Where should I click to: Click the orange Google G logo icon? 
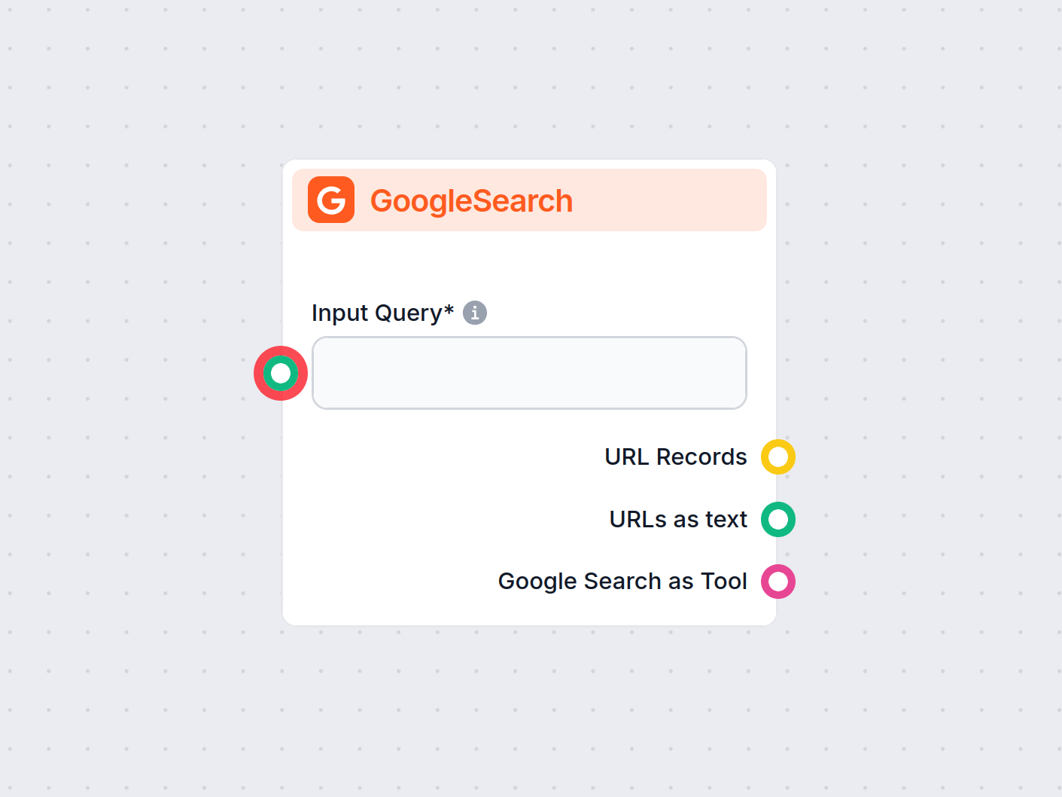tap(331, 200)
